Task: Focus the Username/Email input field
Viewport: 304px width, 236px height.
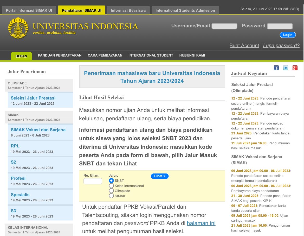Action: pyautogui.click(x=224, y=26)
